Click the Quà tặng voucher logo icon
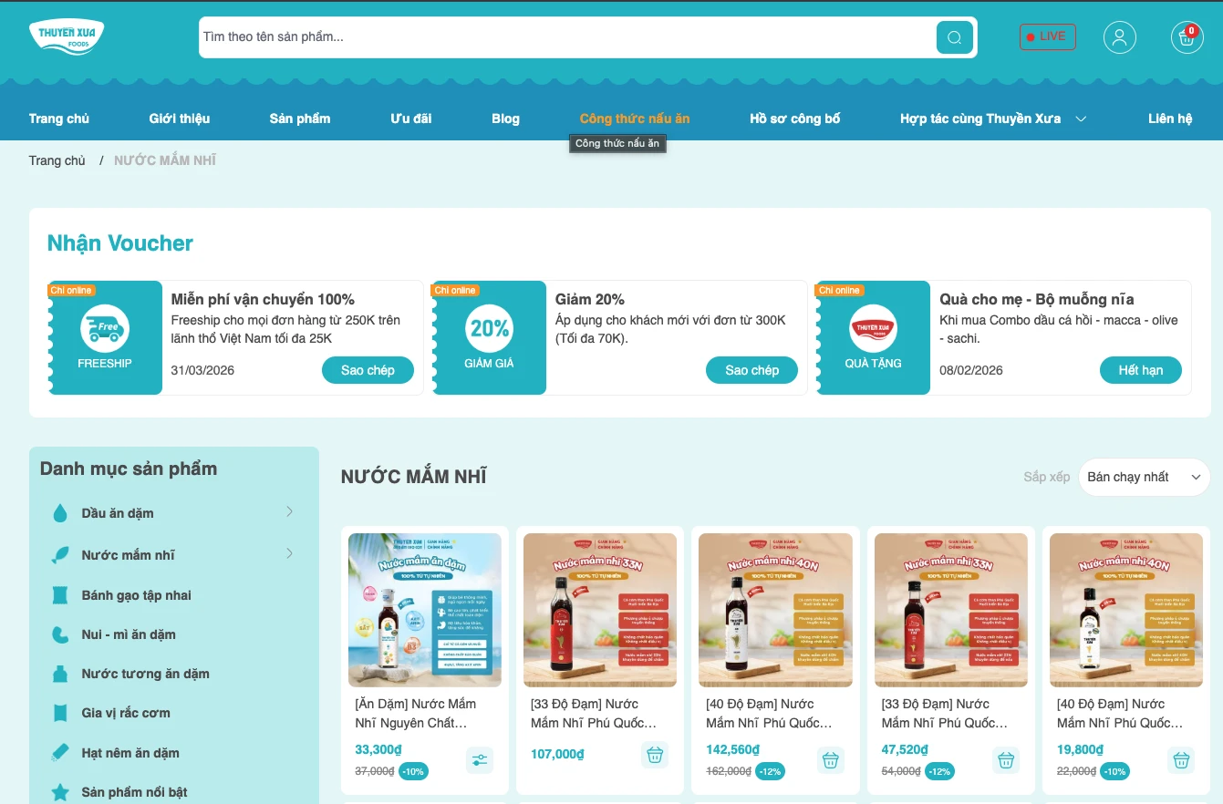The image size is (1223, 804). (873, 329)
